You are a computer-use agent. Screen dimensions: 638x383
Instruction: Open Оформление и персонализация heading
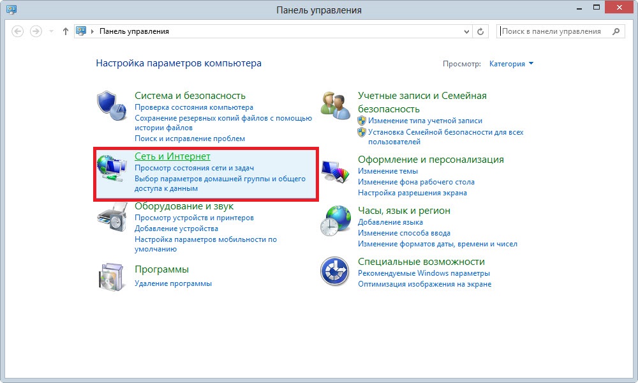point(431,160)
